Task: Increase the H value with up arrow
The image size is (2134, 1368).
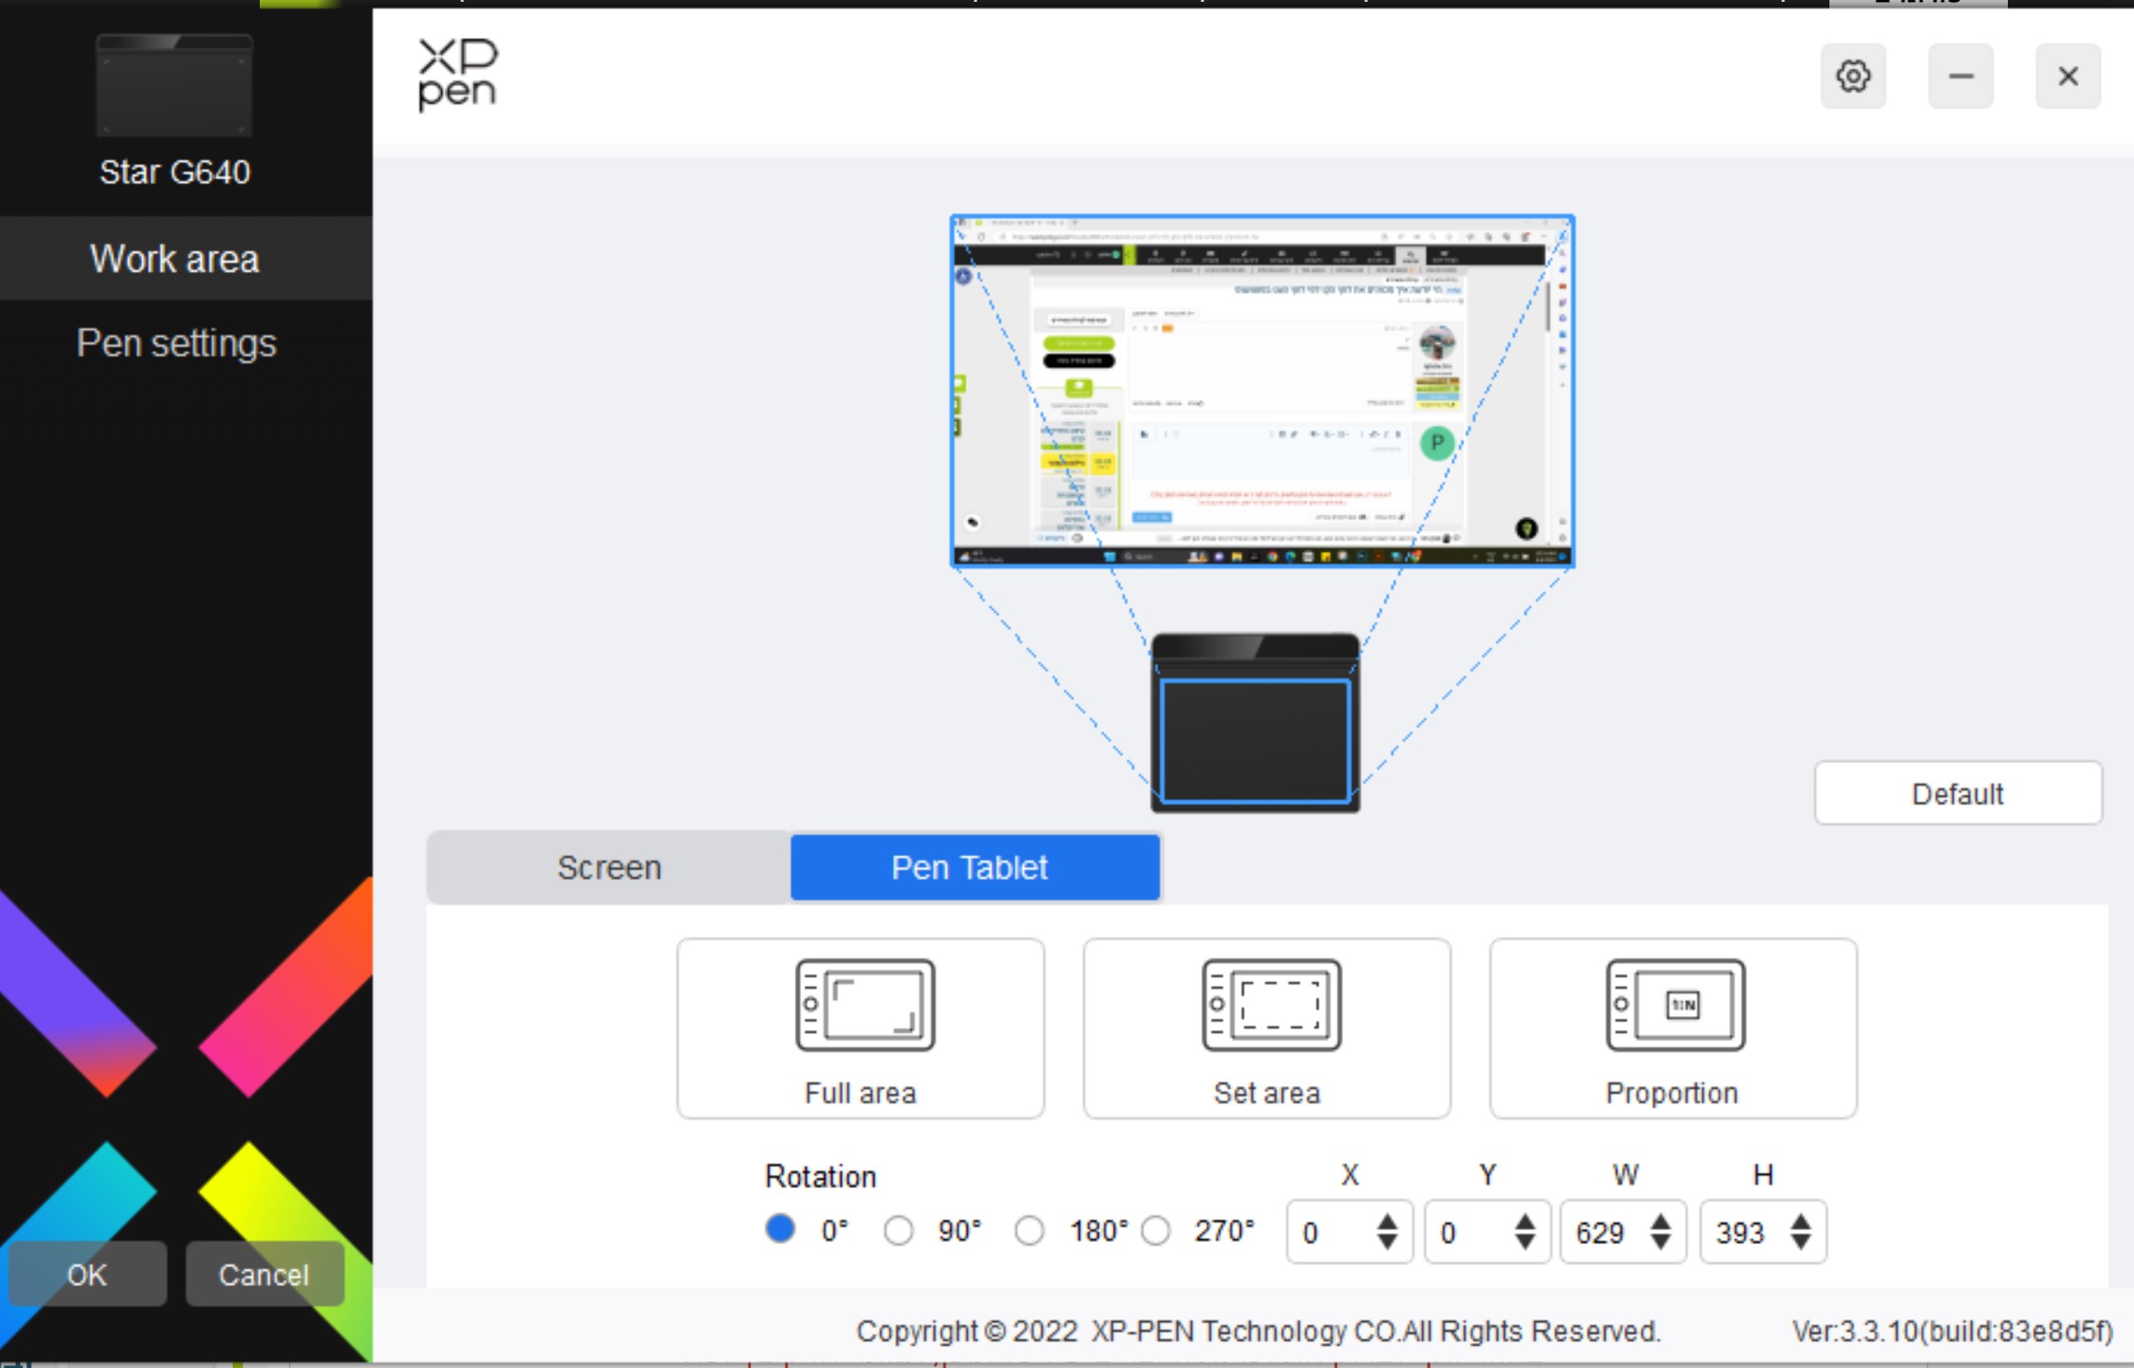Action: pos(1800,1221)
